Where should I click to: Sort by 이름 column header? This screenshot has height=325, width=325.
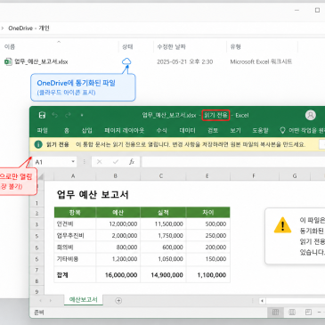point(10,46)
